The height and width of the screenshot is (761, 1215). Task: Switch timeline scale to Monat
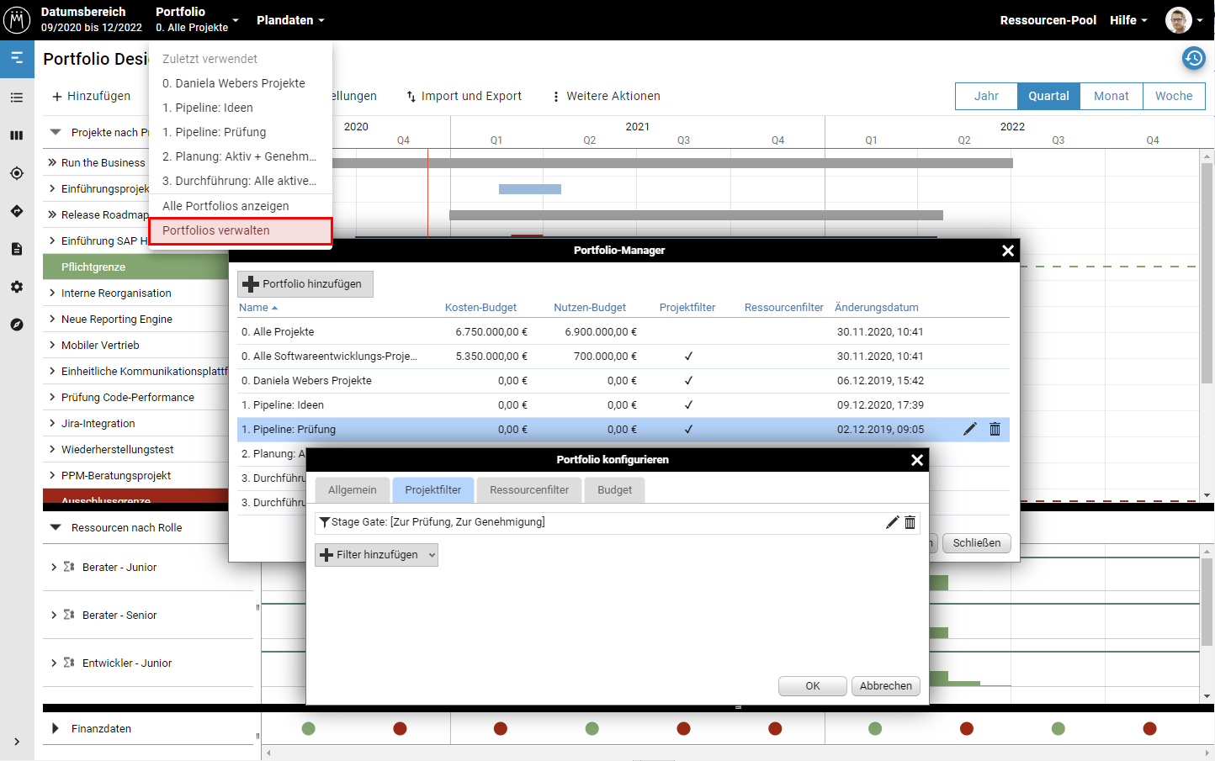point(1111,96)
